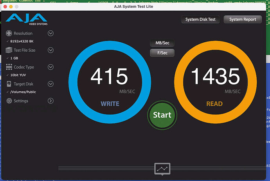This screenshot has width=270, height=181.
Task: Expand the Test File Size dropdown chevron
Action: [50, 50]
